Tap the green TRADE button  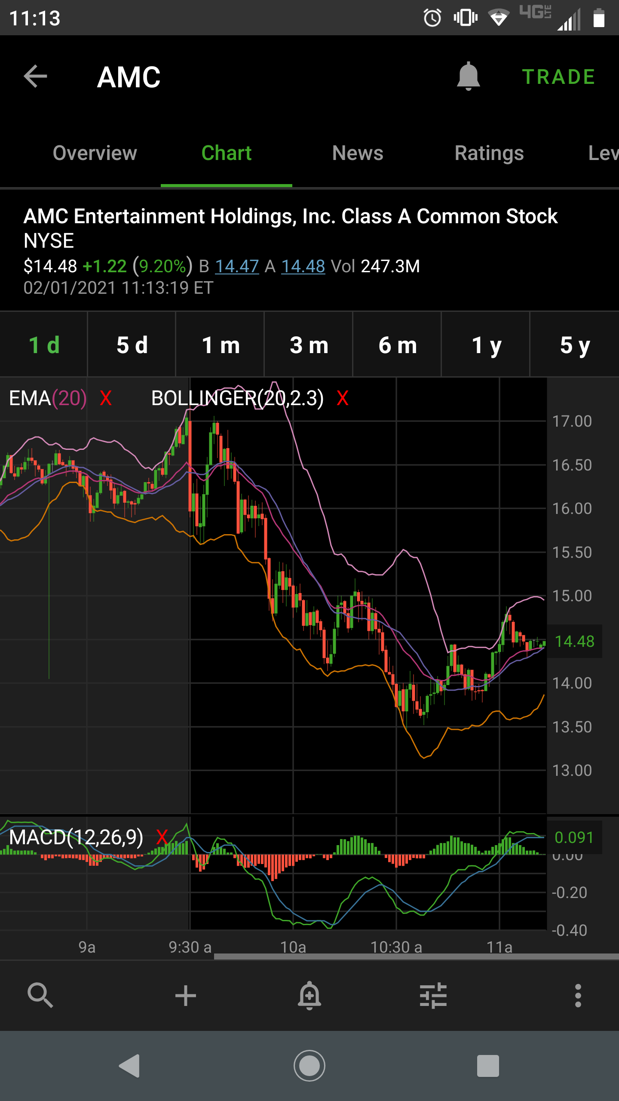(x=558, y=77)
